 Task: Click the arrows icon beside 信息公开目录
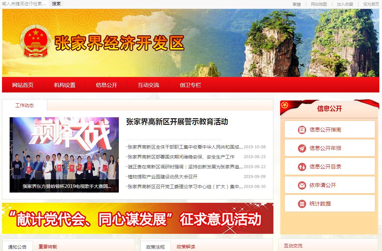302,167
